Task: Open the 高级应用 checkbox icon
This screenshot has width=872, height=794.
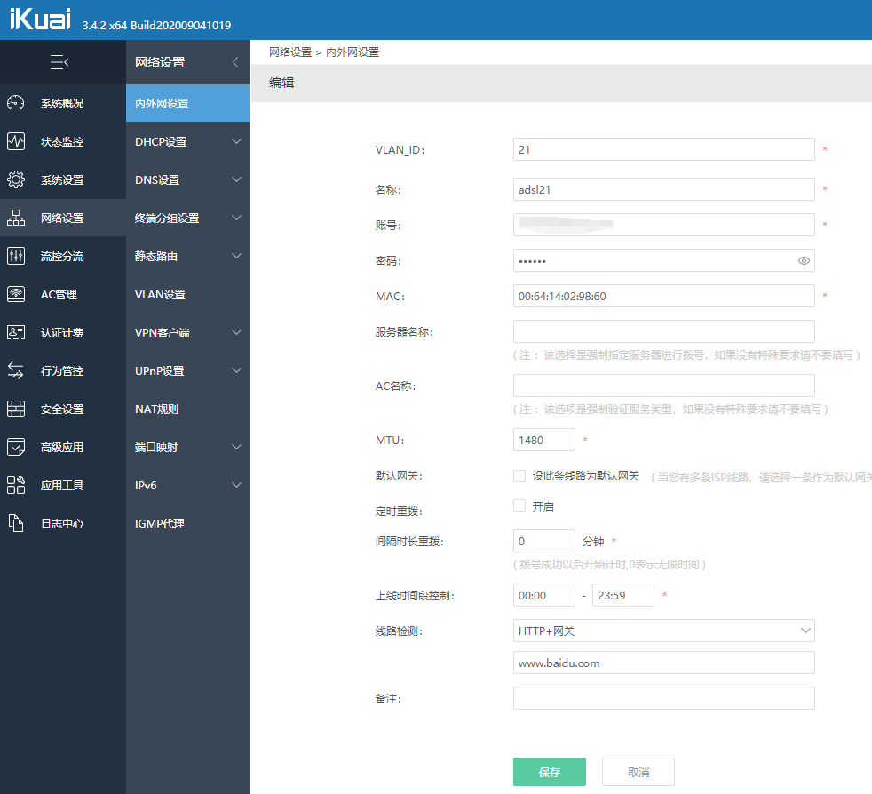Action: point(16,447)
